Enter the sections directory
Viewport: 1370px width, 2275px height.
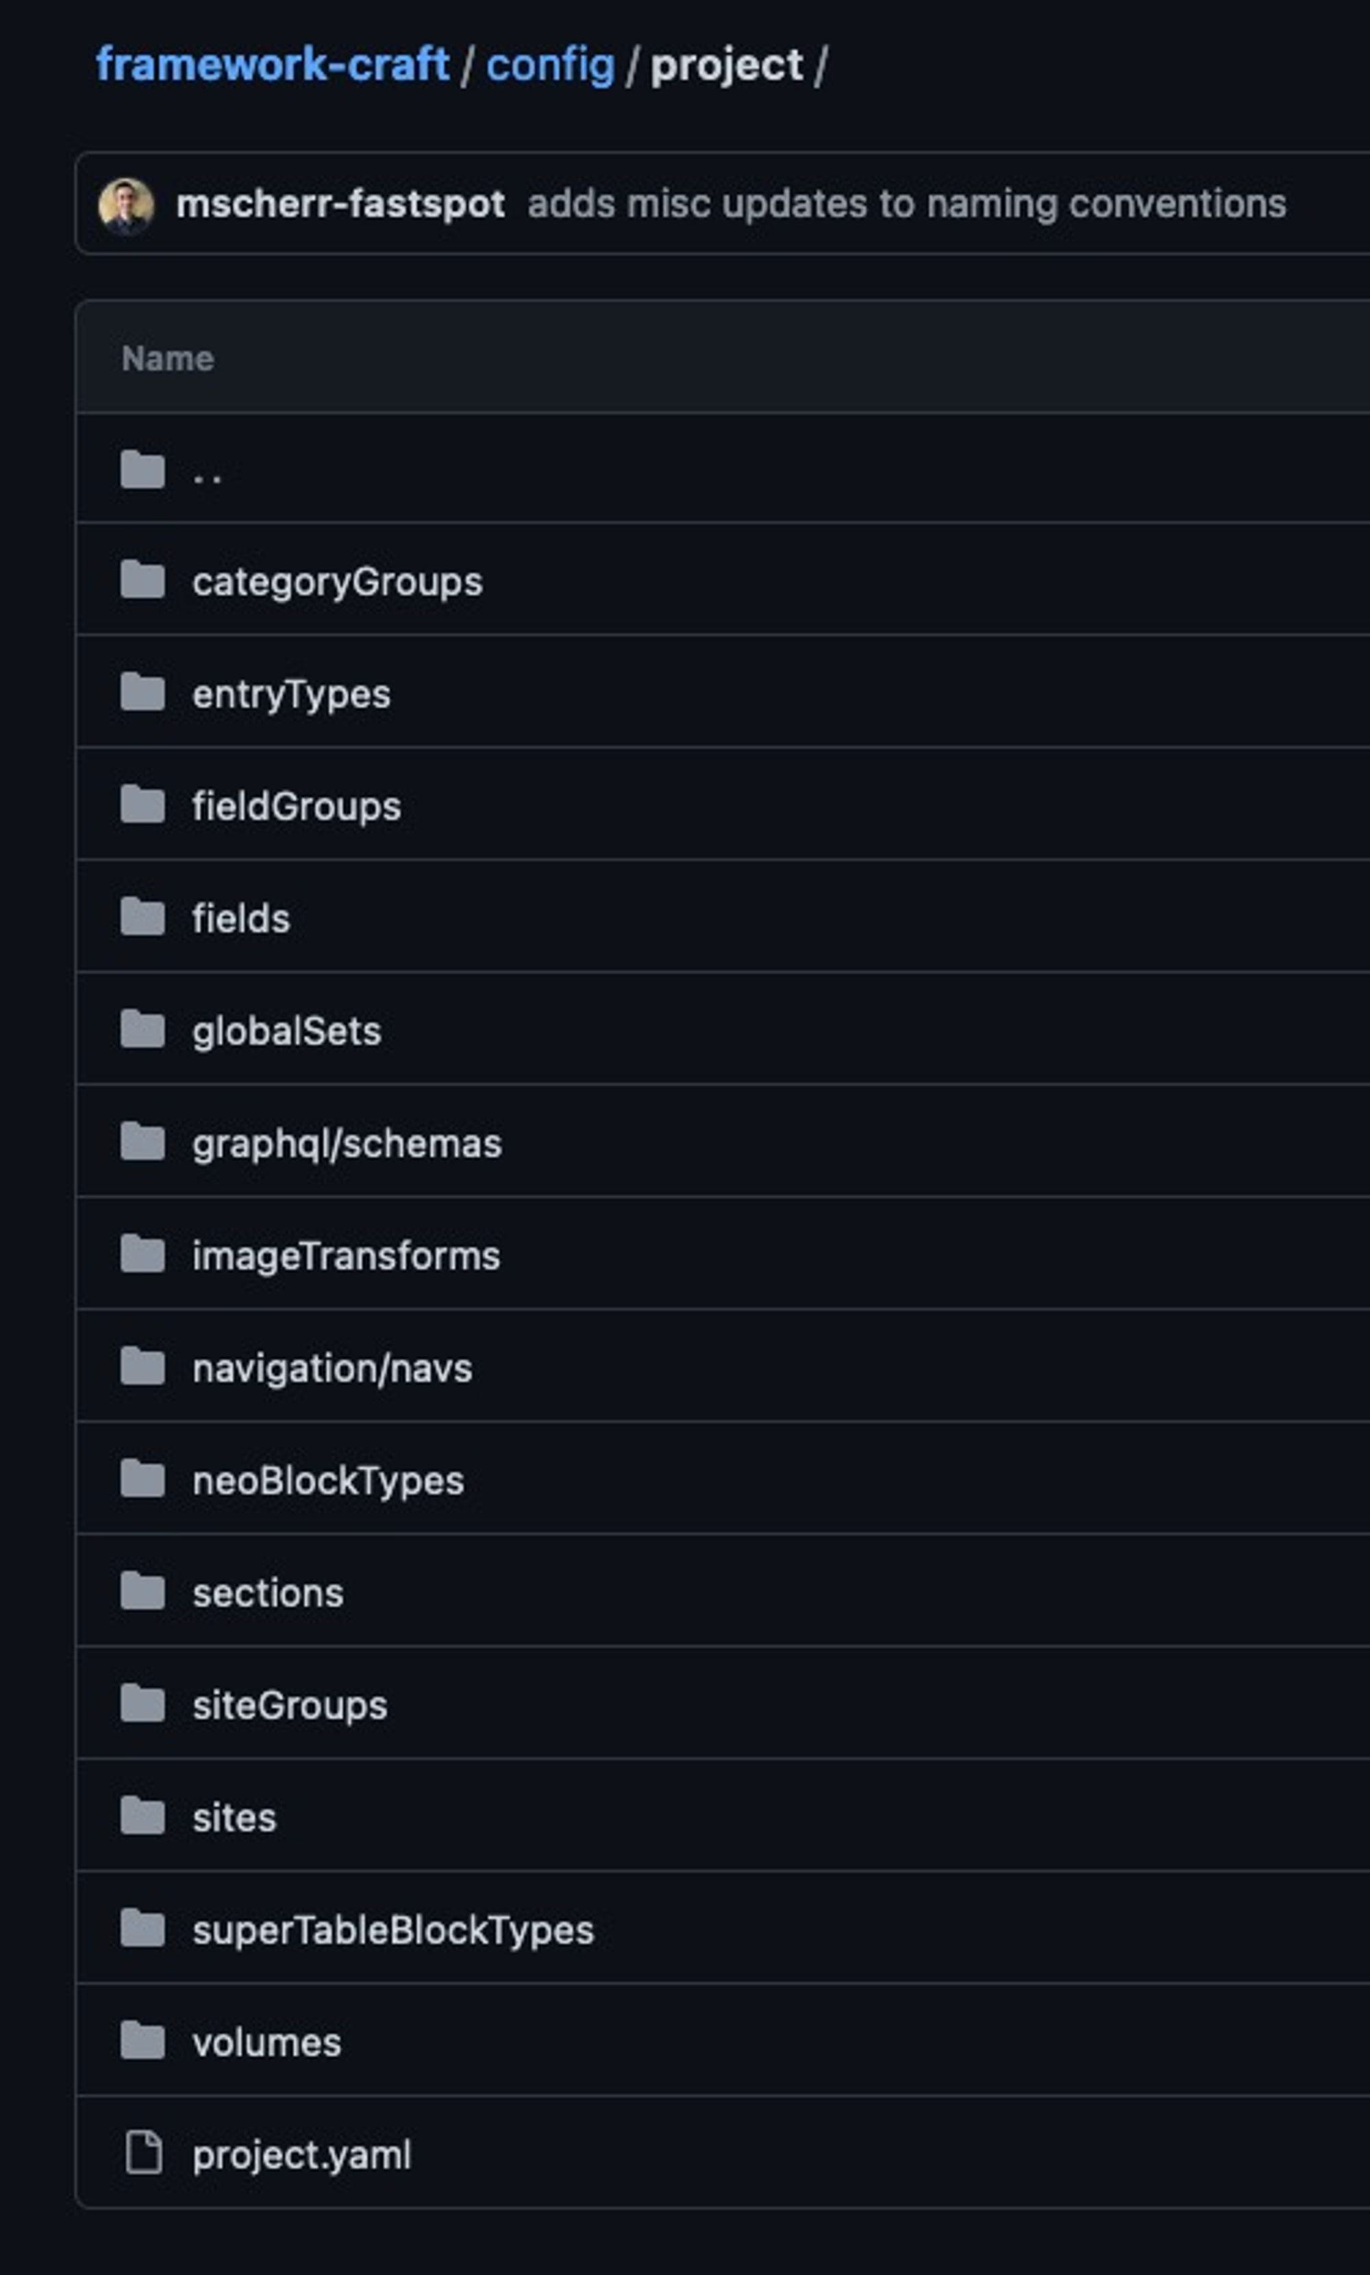[x=268, y=1592]
